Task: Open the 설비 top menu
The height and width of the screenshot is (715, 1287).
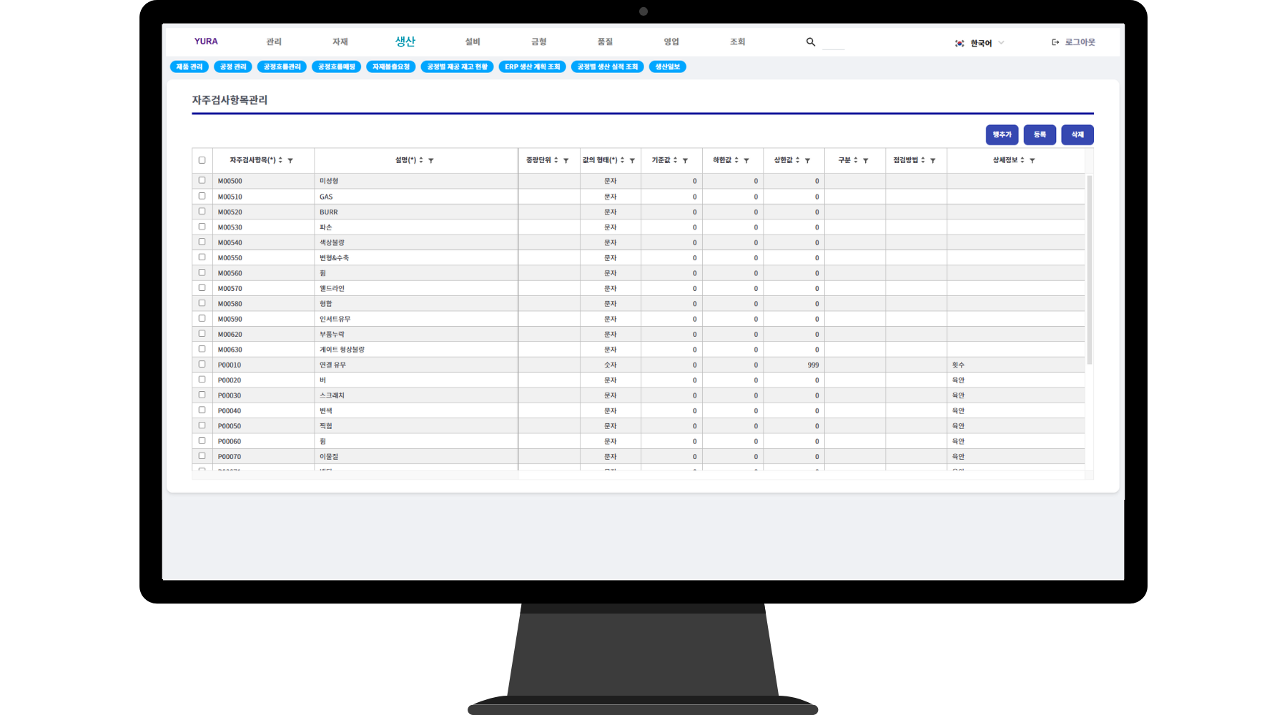Action: click(473, 41)
